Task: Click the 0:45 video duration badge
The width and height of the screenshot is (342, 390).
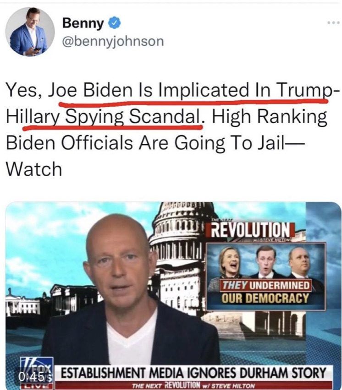Action: [x=31, y=377]
